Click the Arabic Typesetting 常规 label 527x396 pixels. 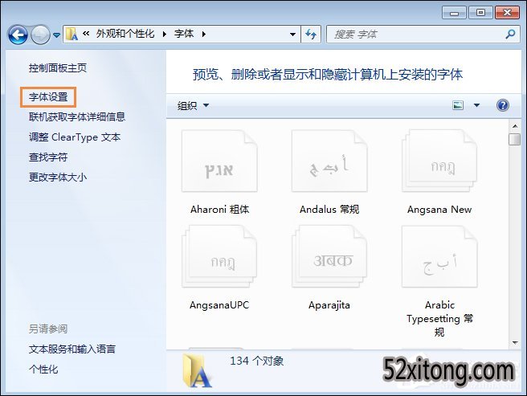(439, 318)
